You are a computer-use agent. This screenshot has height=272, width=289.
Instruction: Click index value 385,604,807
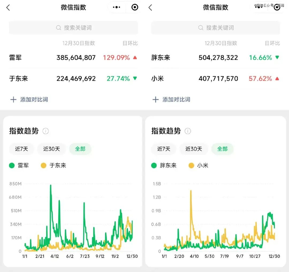click(x=76, y=57)
